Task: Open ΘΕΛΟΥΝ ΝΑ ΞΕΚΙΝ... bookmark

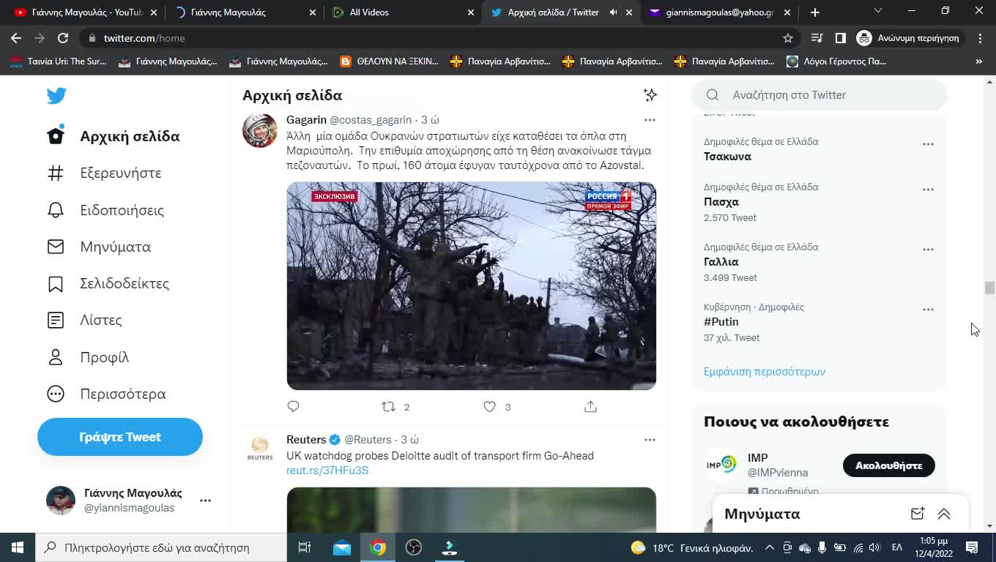Action: click(390, 61)
